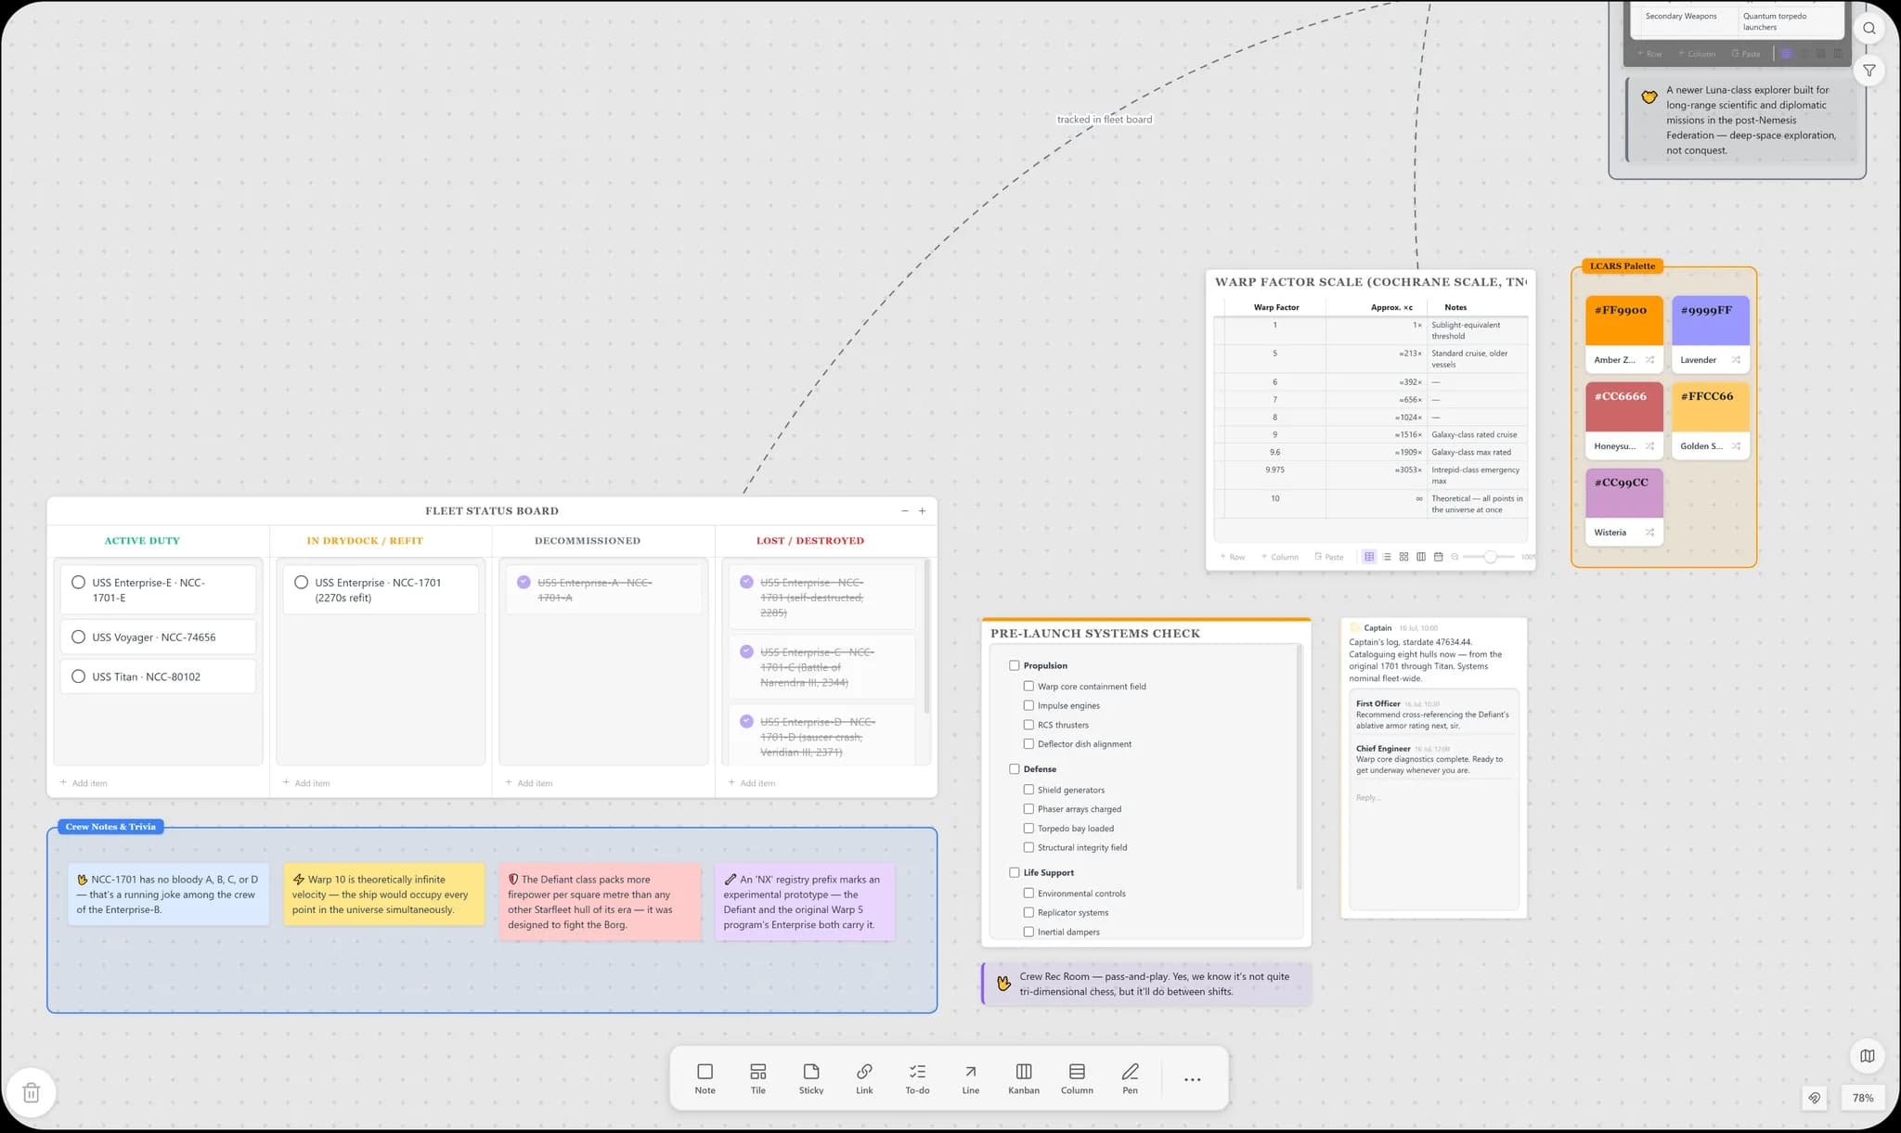1901x1133 pixels.
Task: Click the Reply field in Captain comment
Action: (x=1433, y=798)
